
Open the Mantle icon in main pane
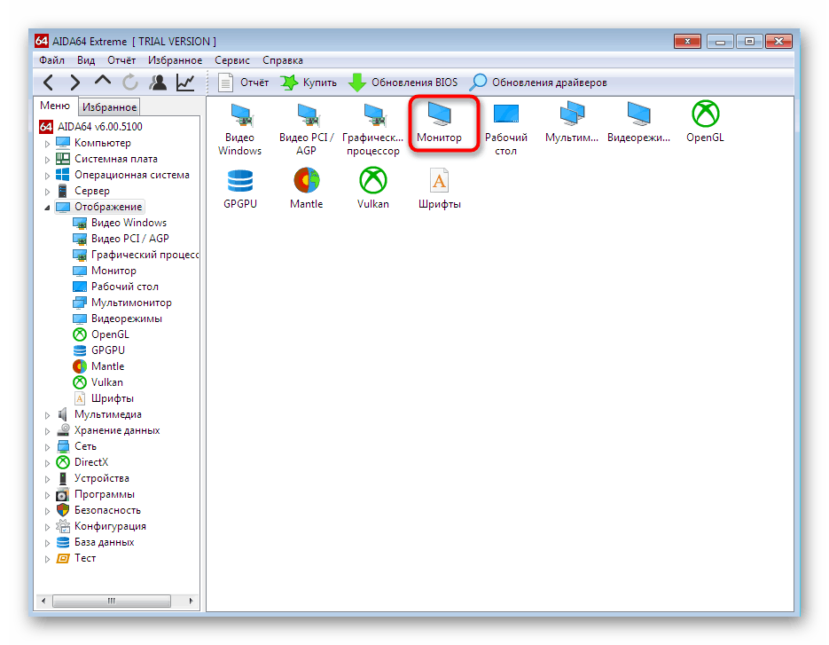306,189
